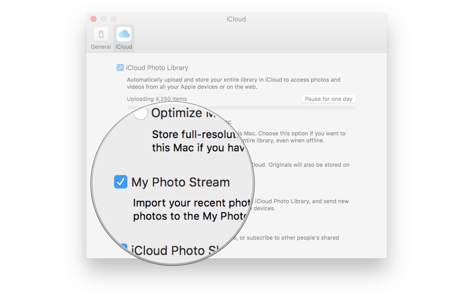Screen dimensions: 473x296
Task: Click the 'My Photo Stream' label text
Action: (180, 182)
